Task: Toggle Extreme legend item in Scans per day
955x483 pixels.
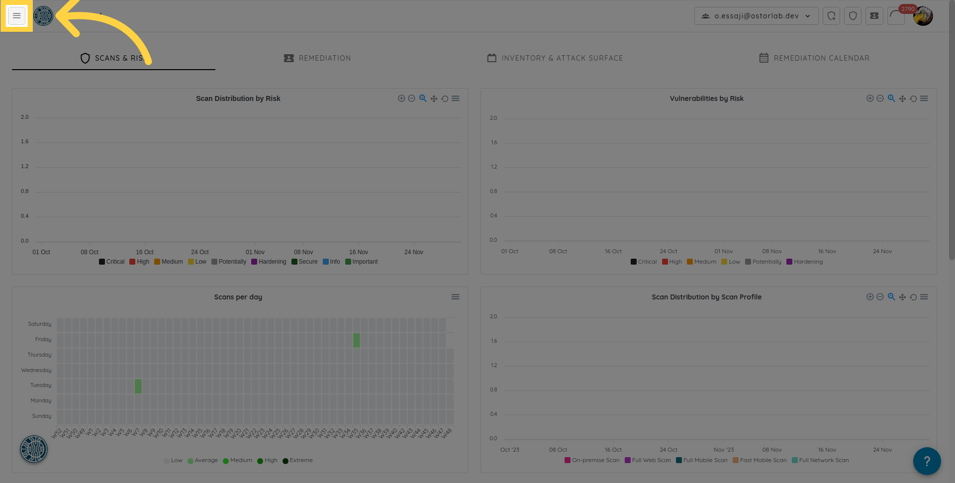Action: click(x=297, y=460)
